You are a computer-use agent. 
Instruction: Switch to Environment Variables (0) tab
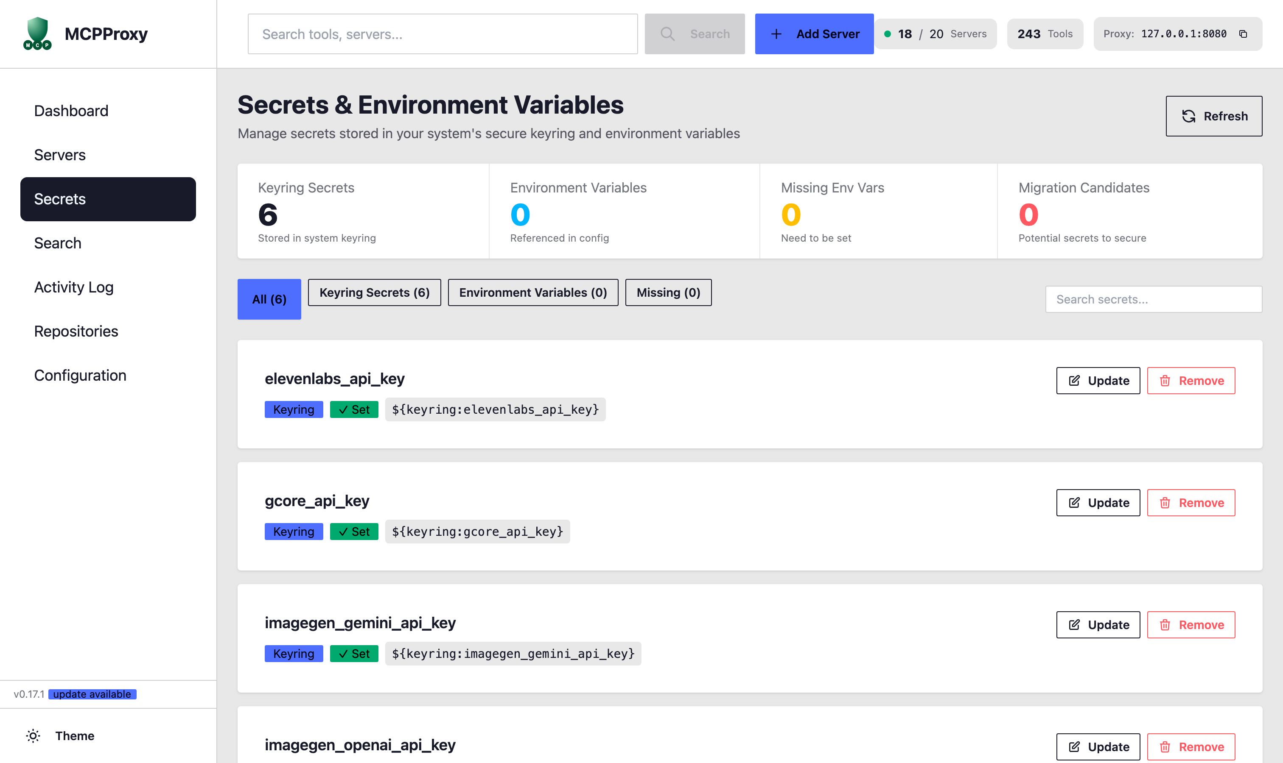point(532,292)
